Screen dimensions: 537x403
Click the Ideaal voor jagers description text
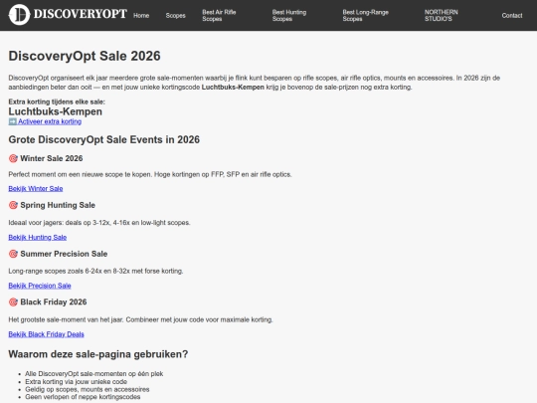point(99,223)
